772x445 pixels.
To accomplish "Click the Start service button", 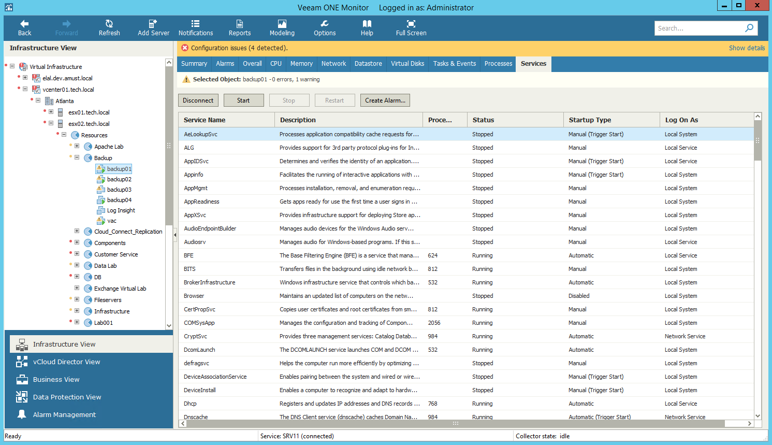I will pos(243,101).
